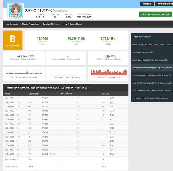Click the 10,249,310th following rank value

(76, 39)
